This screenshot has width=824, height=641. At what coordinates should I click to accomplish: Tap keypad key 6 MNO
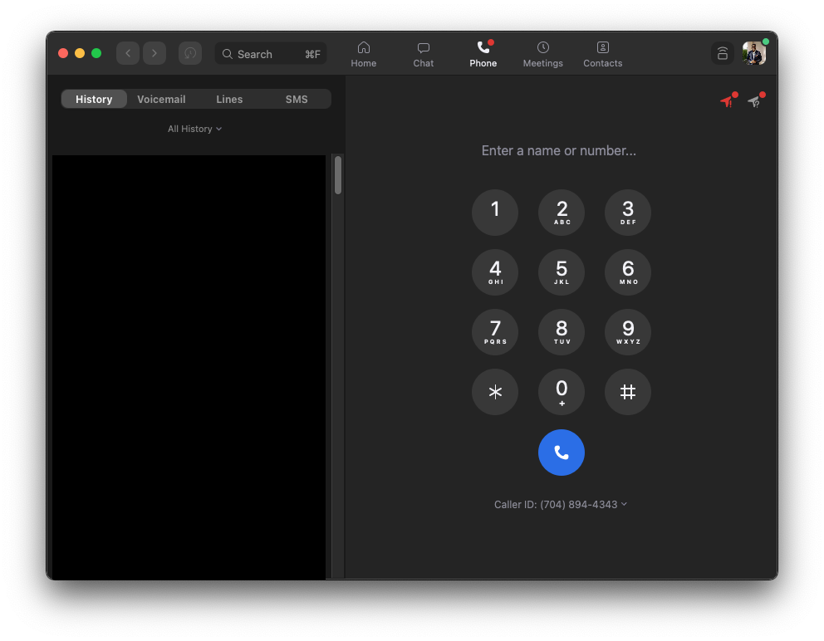click(x=628, y=272)
